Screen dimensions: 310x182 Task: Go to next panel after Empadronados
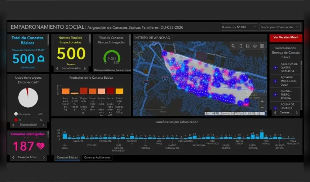click(85, 68)
